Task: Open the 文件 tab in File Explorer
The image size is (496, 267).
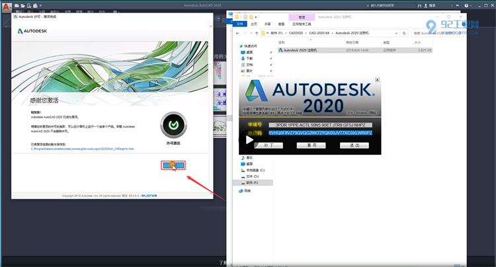Action: click(x=240, y=24)
